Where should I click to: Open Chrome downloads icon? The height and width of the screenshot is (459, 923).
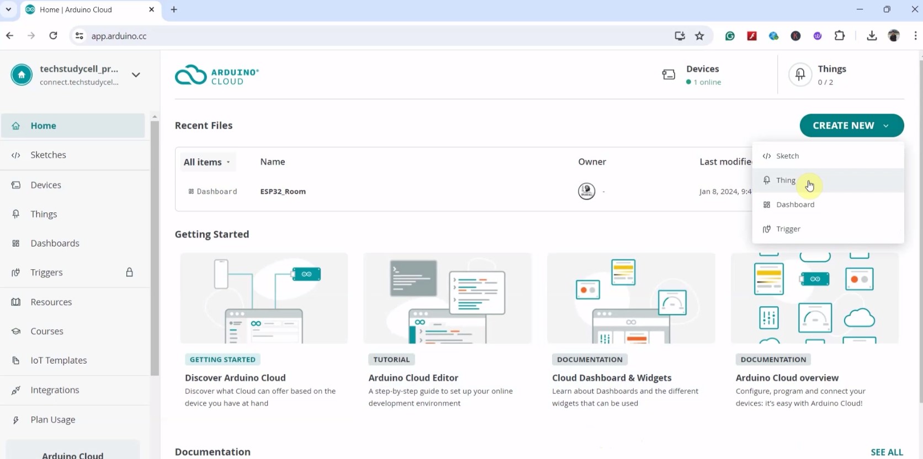tap(872, 36)
